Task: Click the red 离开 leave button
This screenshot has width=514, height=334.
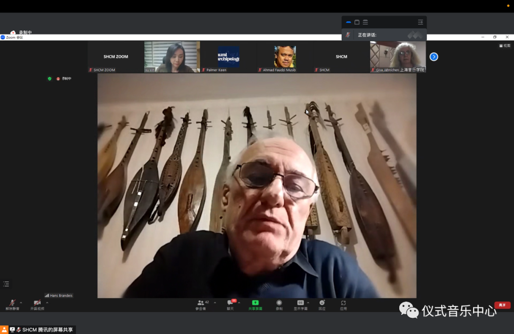Action: click(502, 305)
